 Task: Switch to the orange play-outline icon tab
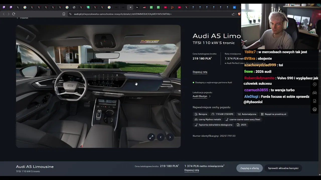(x=172, y=7)
